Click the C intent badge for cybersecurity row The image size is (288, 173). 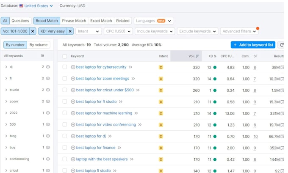(161, 67)
